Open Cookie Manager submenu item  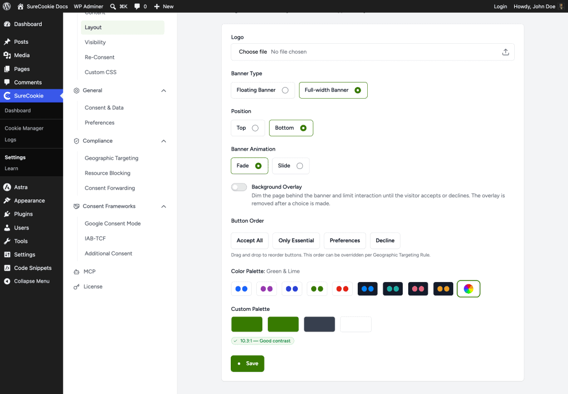point(24,128)
